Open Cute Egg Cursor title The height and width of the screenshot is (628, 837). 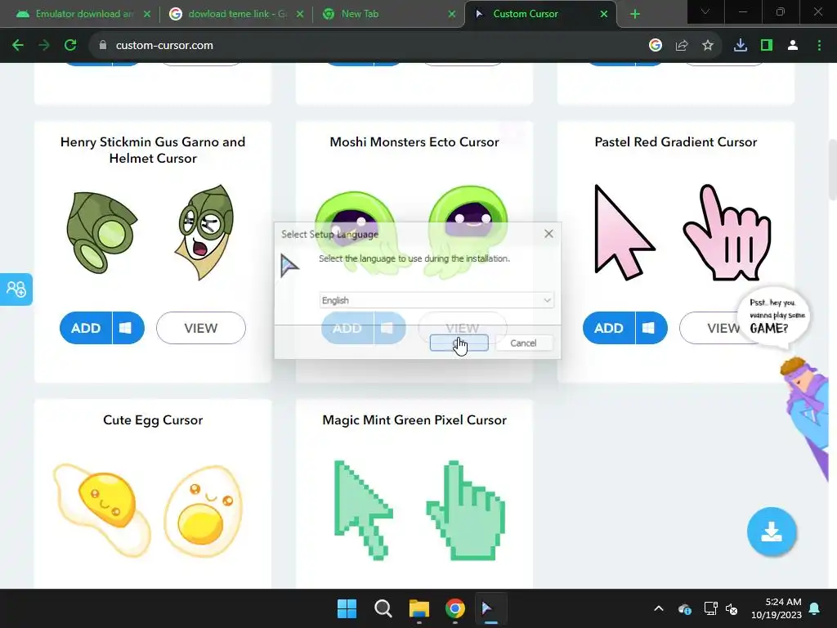click(153, 420)
